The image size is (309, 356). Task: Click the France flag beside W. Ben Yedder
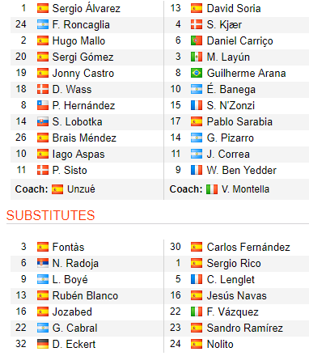pyautogui.click(x=197, y=170)
